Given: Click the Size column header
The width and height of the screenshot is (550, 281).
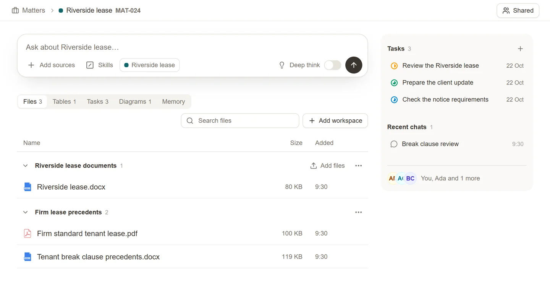Looking at the screenshot, I should pyautogui.click(x=296, y=143).
